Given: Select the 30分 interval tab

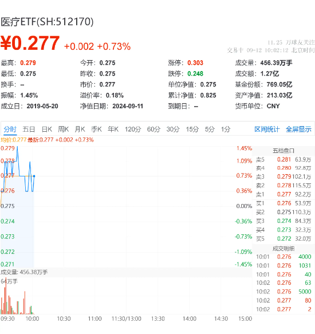Looking at the screenshot, I should (x=173, y=129).
